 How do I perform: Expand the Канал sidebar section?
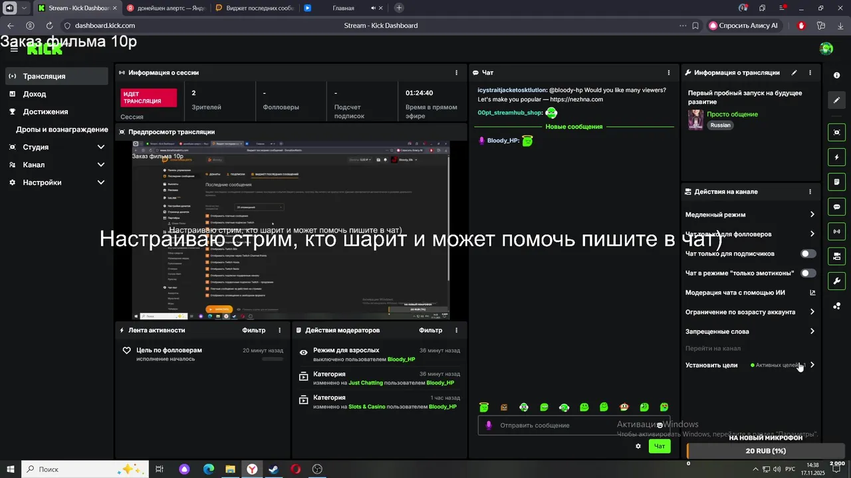click(x=101, y=165)
